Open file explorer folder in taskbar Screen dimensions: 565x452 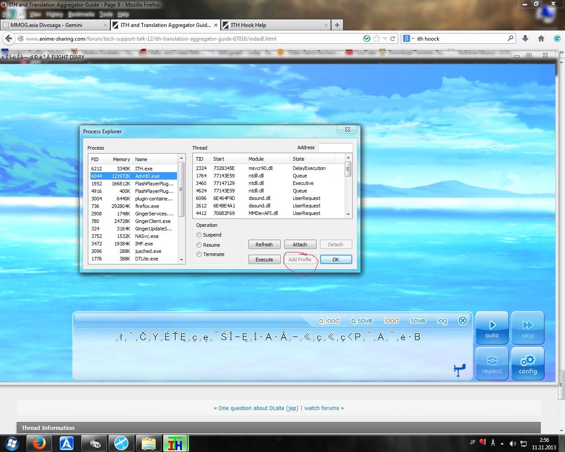148,443
